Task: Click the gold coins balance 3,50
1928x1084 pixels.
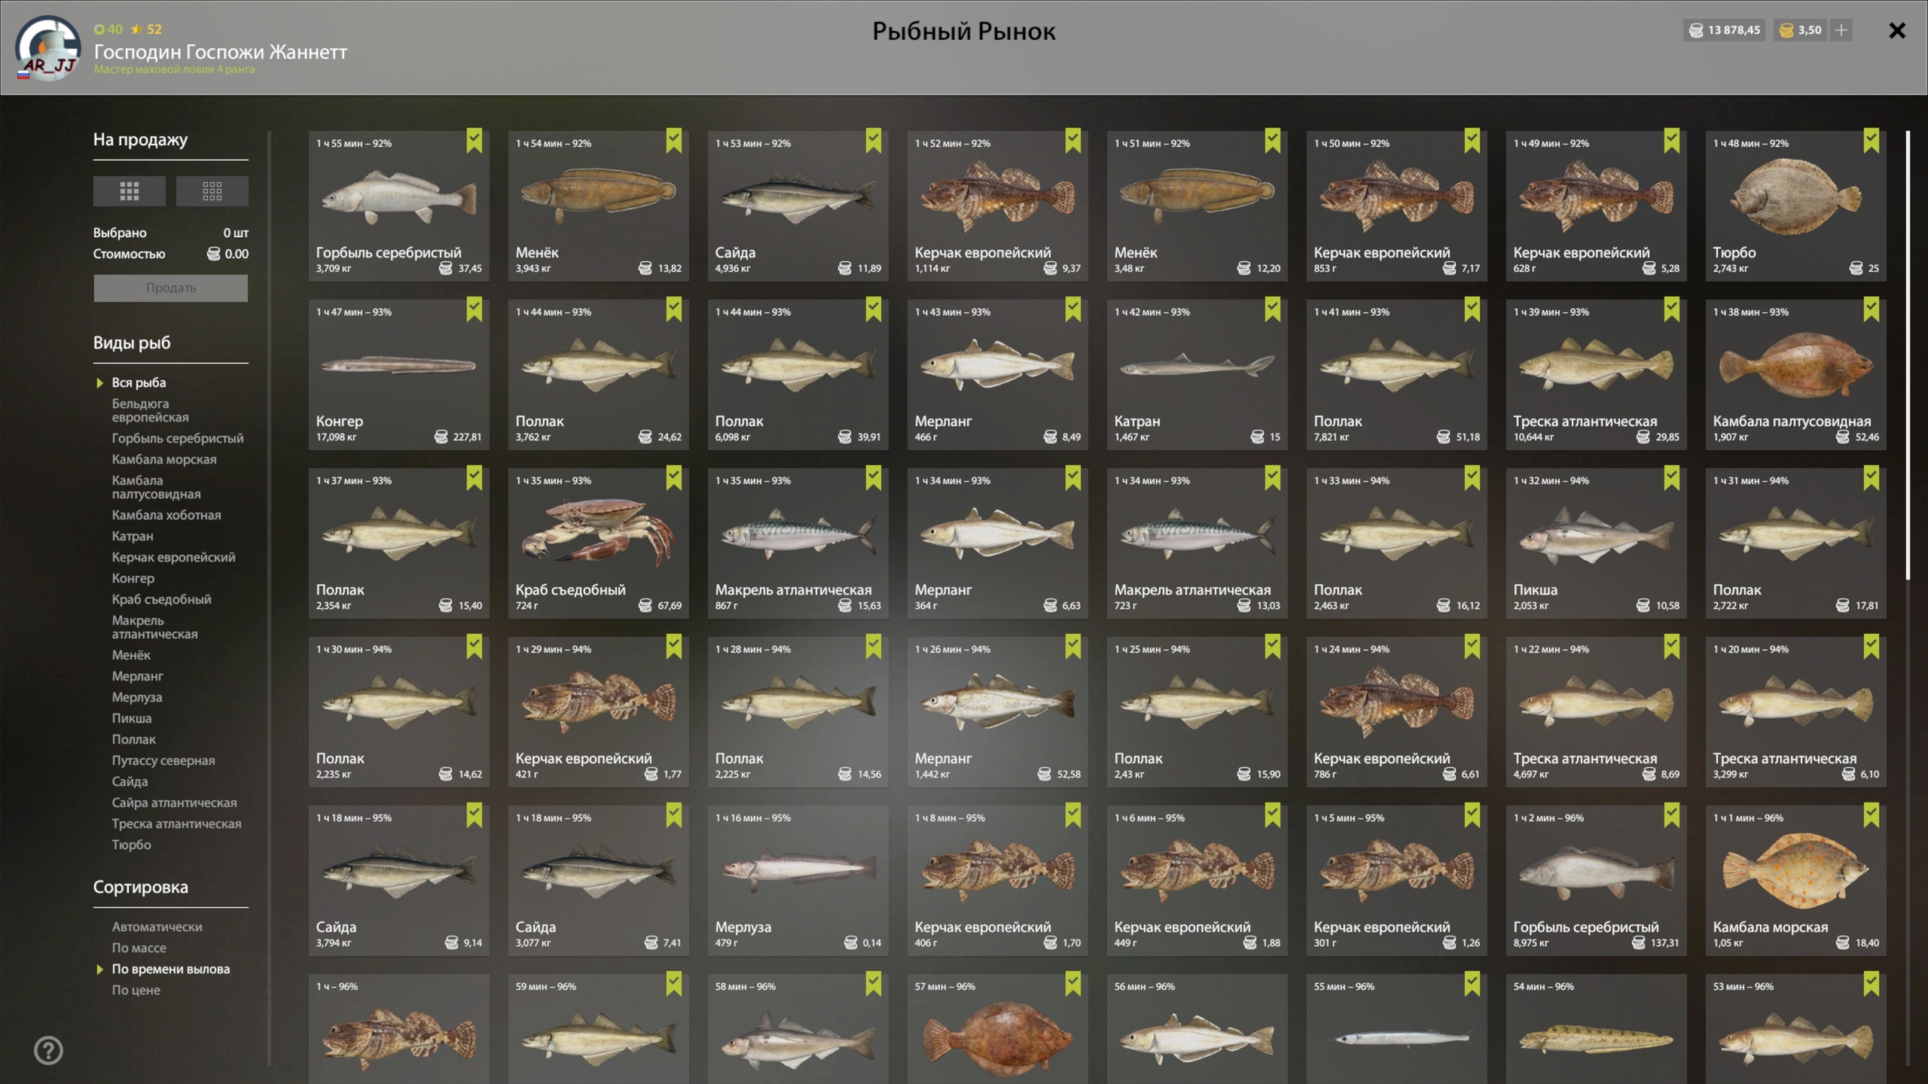Action: [x=1800, y=30]
